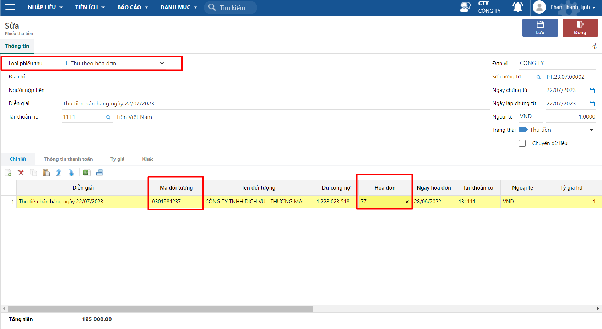This screenshot has height=329, width=602.
Task: Expand the Loại phiếu thu dropdown
Action: pos(162,63)
